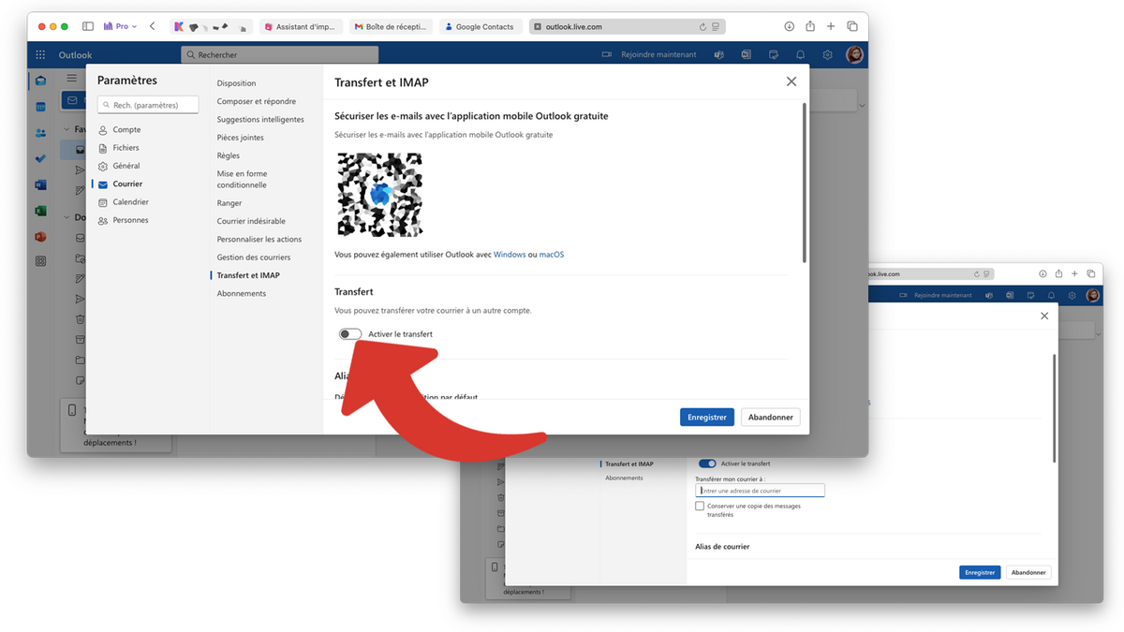Click the Share icon in front window toolbar
Screen dimensions: 1124x632
(x=810, y=26)
